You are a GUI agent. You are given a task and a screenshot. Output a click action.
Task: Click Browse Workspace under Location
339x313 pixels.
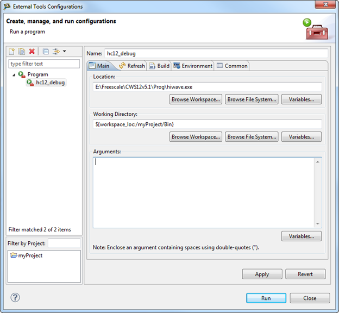[196, 99]
